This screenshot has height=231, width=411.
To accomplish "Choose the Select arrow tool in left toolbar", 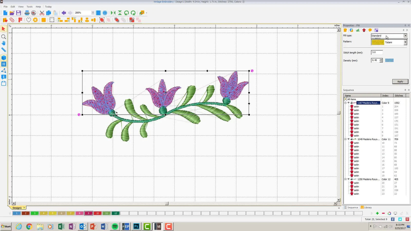I will [x=4, y=29].
